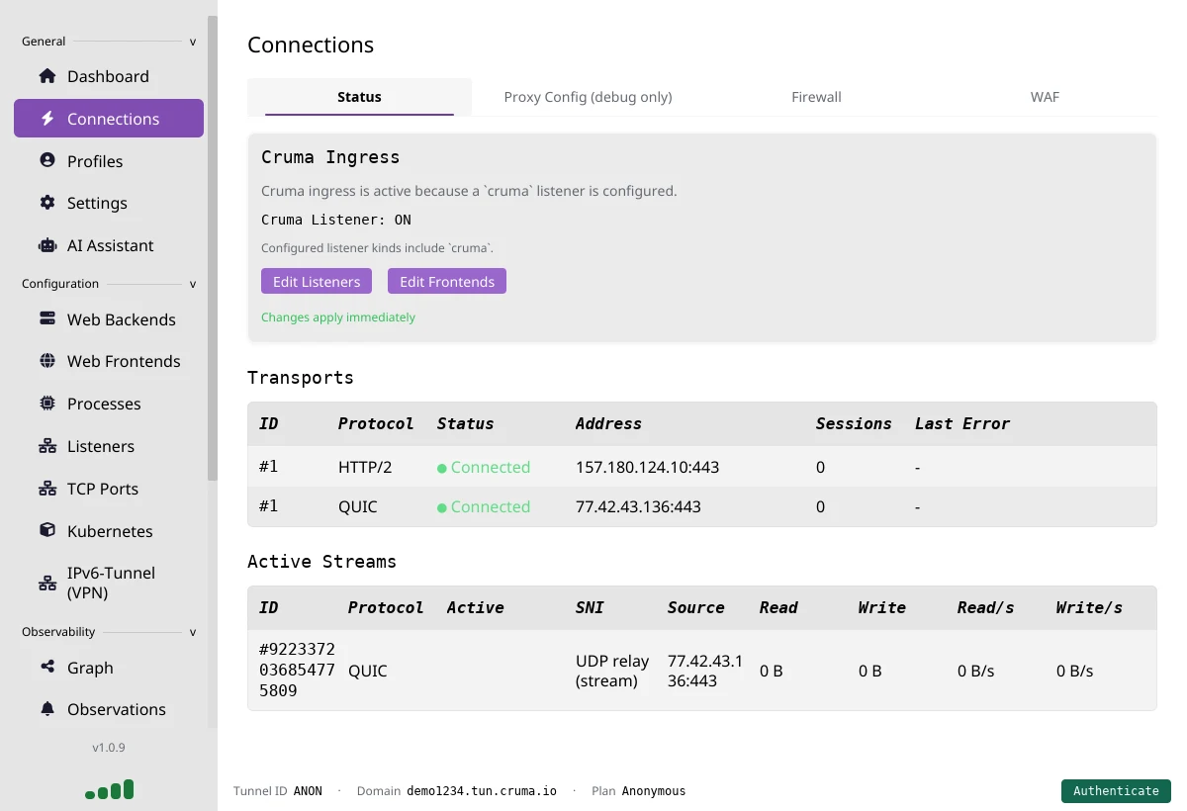This screenshot has height=811, width=1187.
Task: Open the Processes page
Action: point(109,404)
